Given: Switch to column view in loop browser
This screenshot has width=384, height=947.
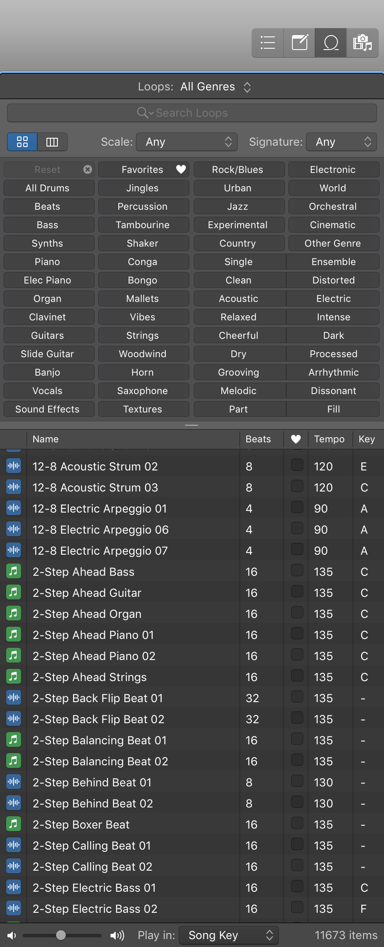Looking at the screenshot, I should point(52,142).
